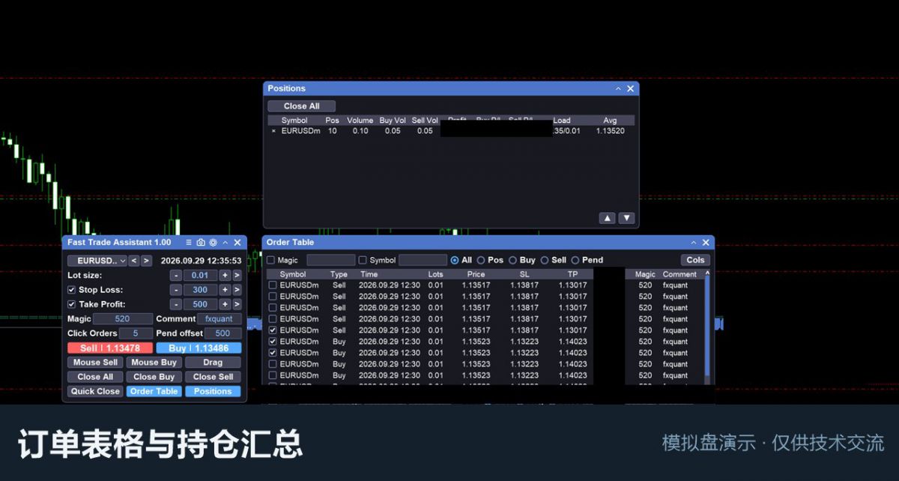This screenshot has height=481, width=899.
Task: Click the up arrow in the Positions window
Action: coord(608,218)
